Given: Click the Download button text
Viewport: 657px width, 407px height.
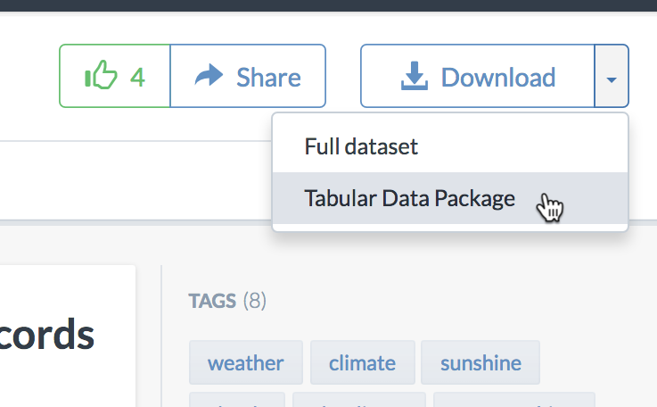Looking at the screenshot, I should point(498,78).
